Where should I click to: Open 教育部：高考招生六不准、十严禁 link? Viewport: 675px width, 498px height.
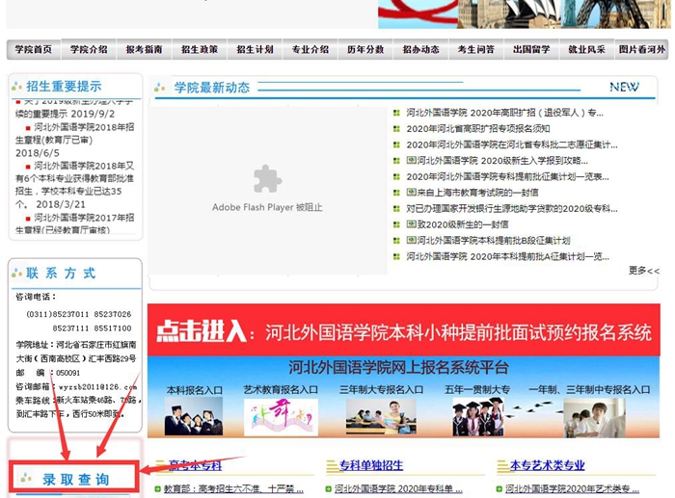tap(233, 489)
